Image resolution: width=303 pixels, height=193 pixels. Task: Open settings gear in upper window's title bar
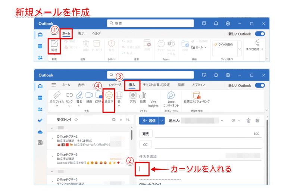pos(228,24)
